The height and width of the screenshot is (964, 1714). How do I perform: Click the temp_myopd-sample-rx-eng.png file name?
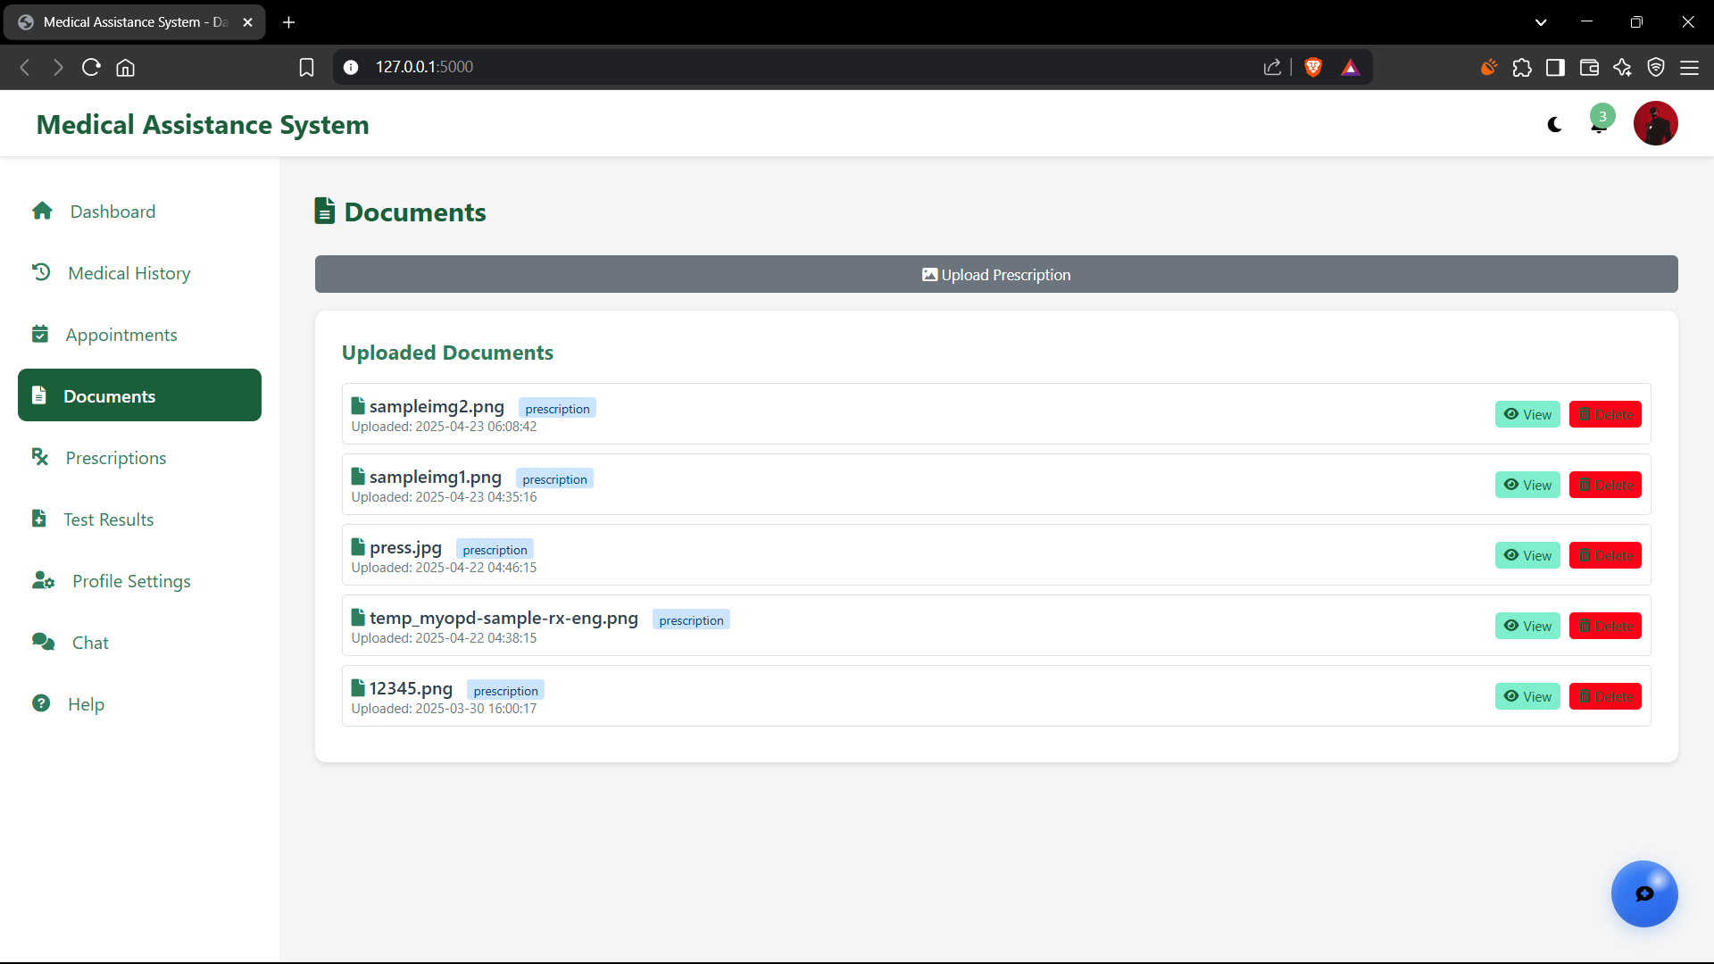coord(503,618)
